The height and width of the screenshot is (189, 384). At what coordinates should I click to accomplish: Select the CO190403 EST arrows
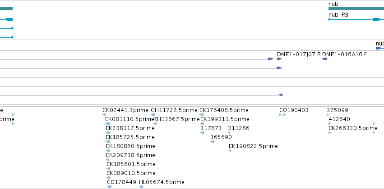[x=282, y=115]
